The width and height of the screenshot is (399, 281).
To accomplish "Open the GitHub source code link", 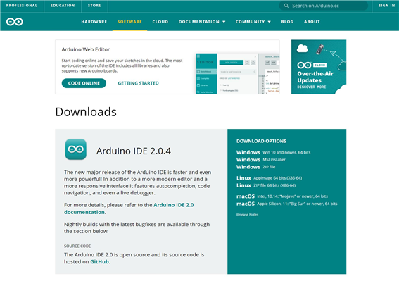I will pos(99,262).
